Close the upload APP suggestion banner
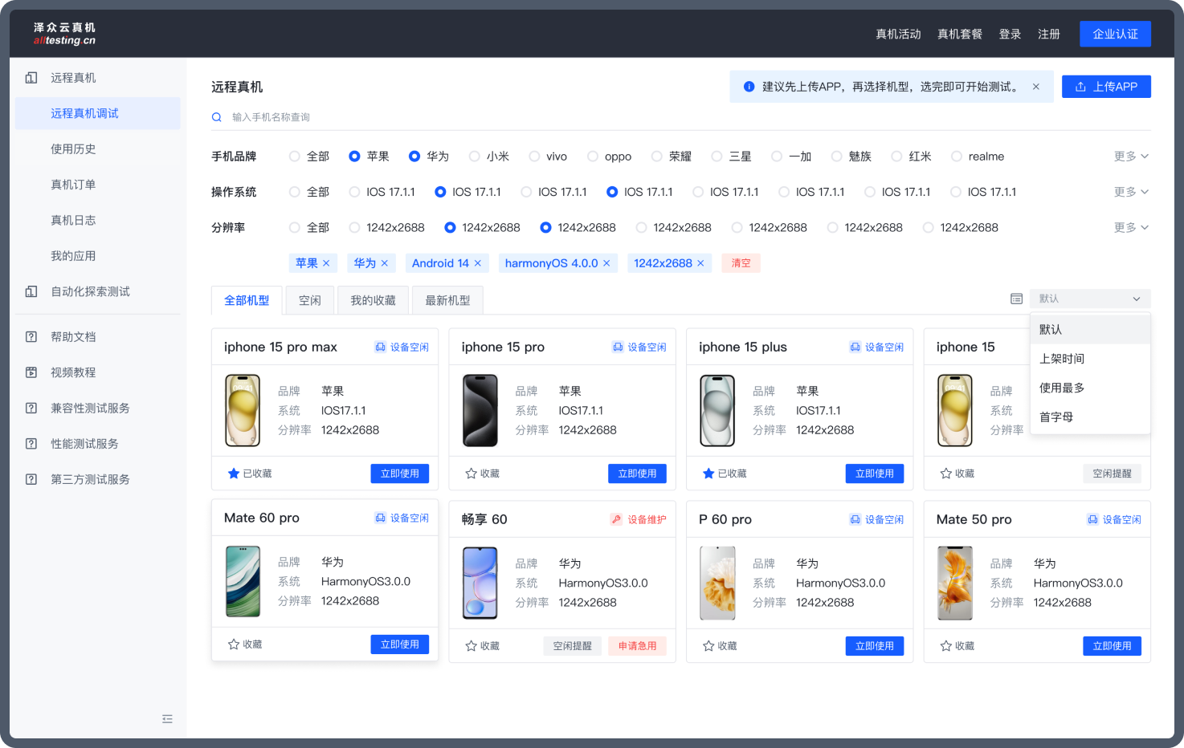The width and height of the screenshot is (1184, 748). click(1036, 87)
